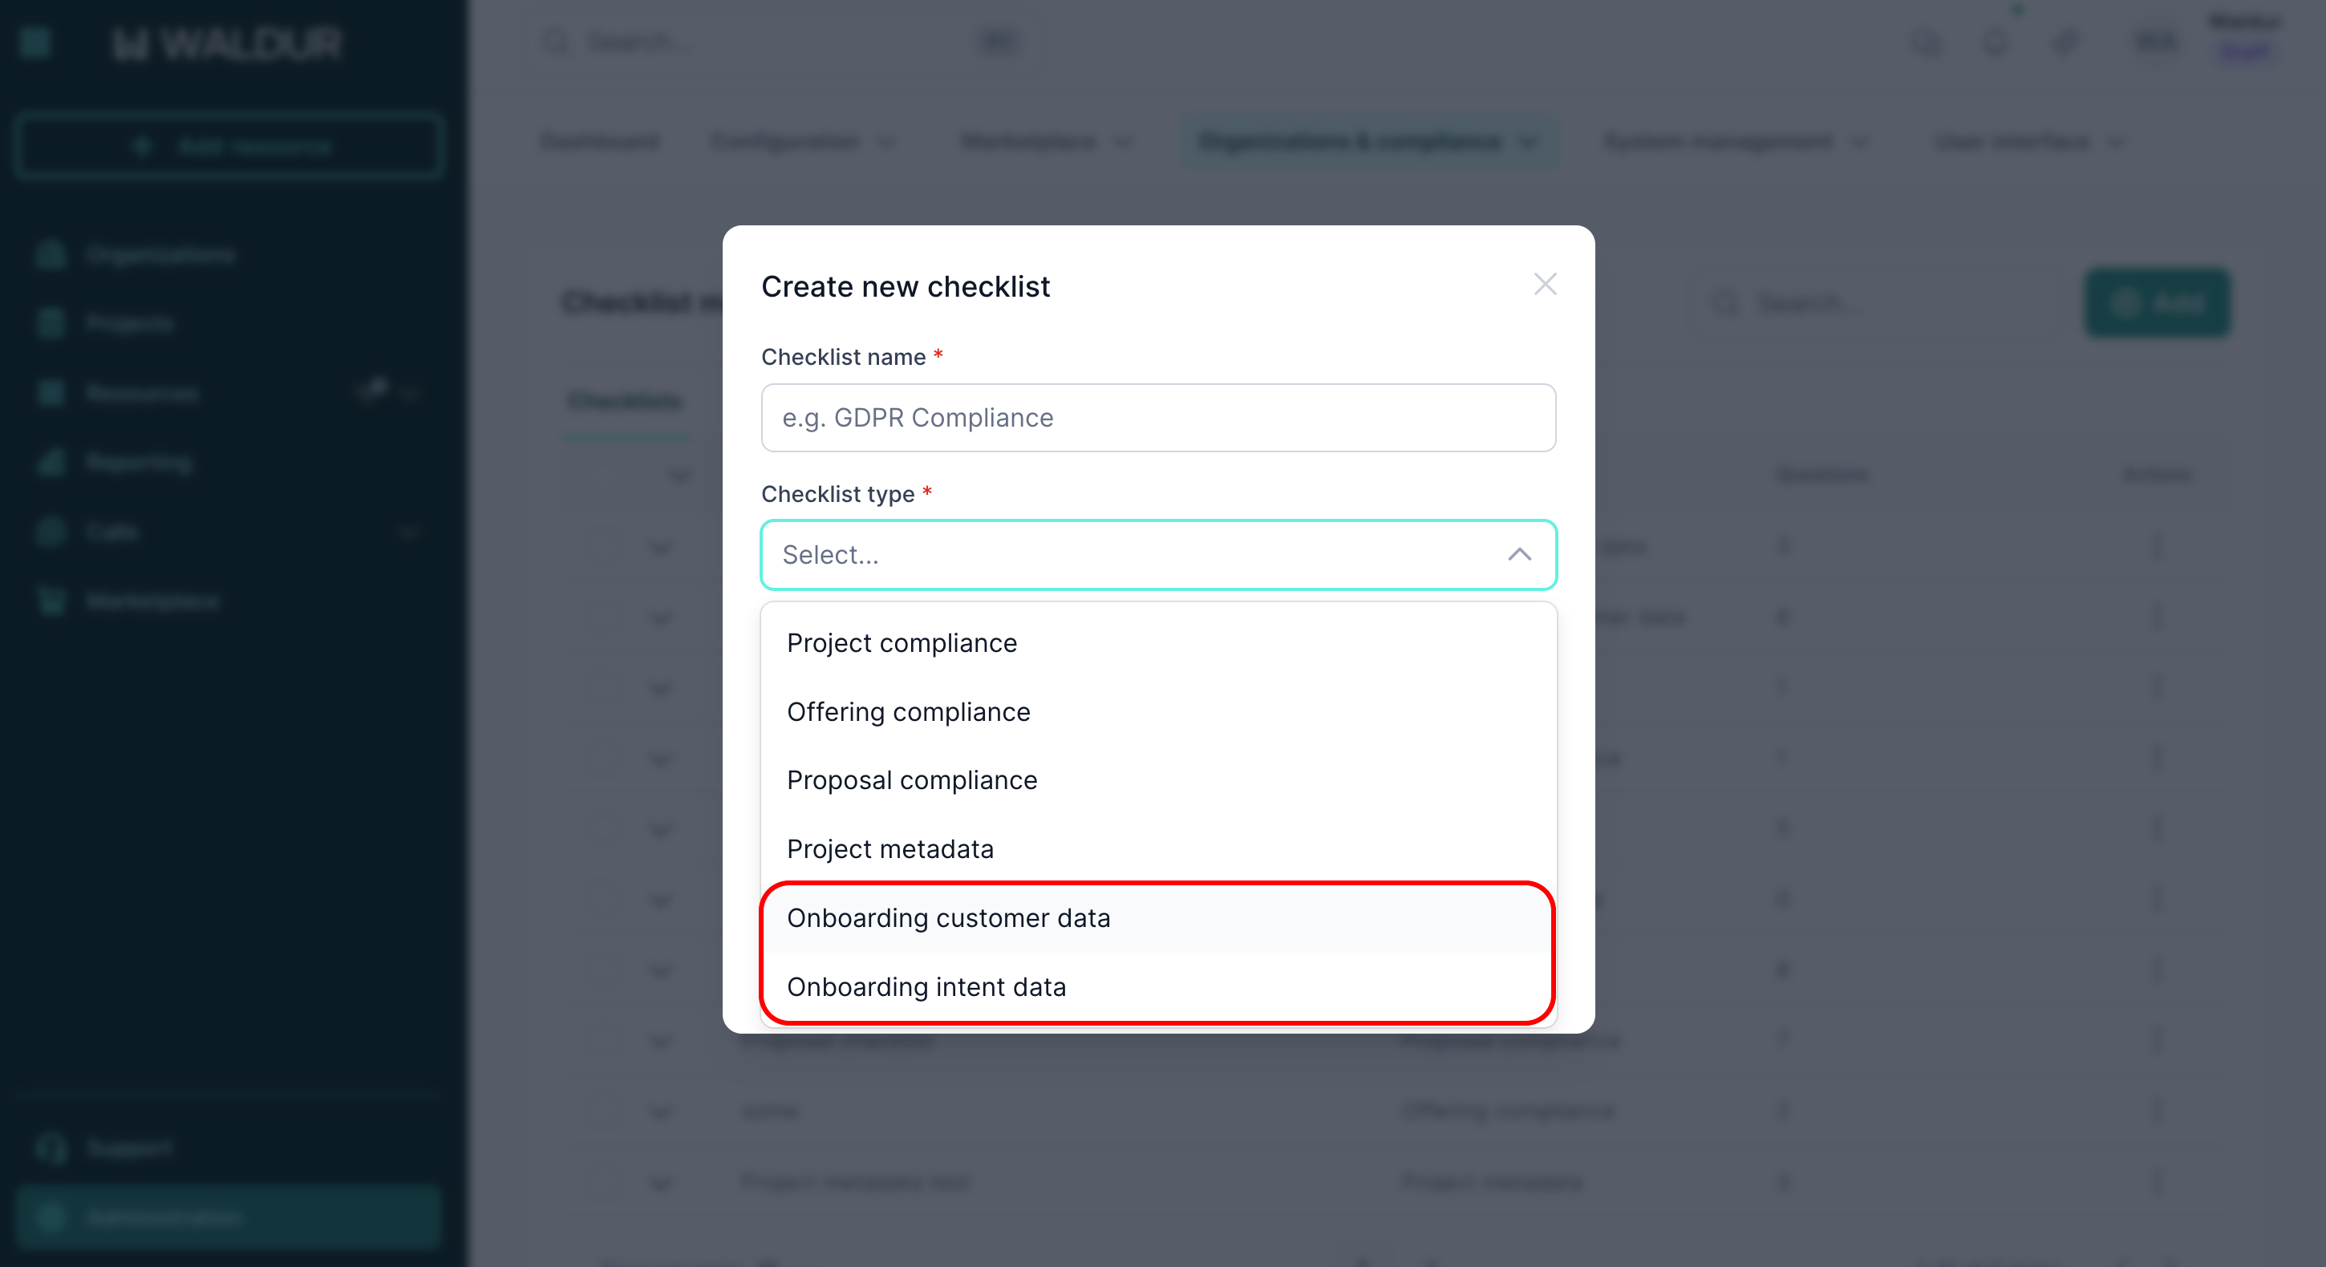Screen dimensions: 2326x1267
Task: Select Project compliance option
Action: (x=902, y=643)
